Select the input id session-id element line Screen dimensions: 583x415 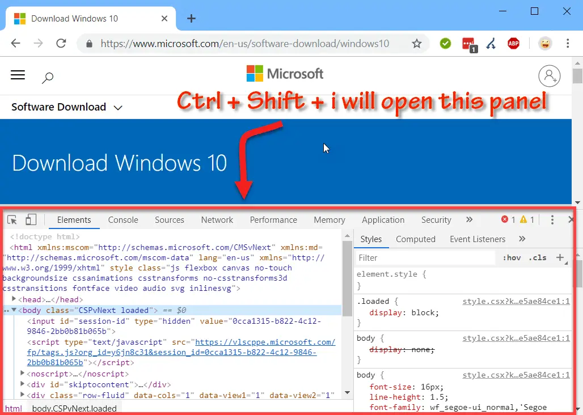(x=174, y=326)
